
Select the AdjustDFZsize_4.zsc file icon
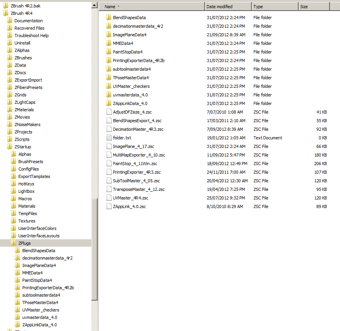(x=109, y=112)
